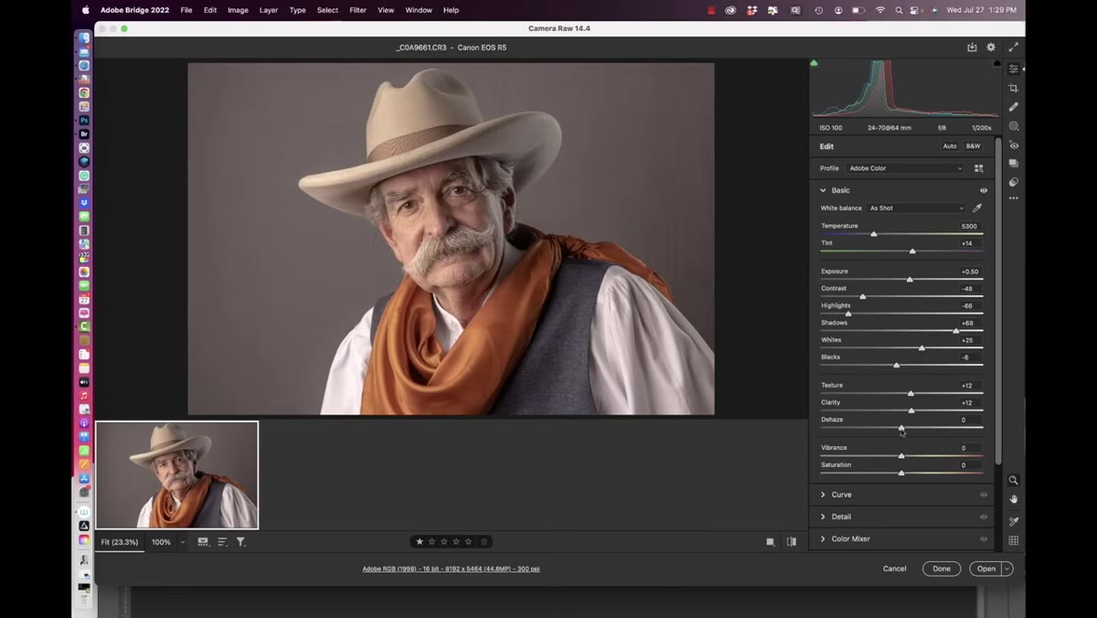
Task: Expand the Color Mixer panel
Action: coord(823,538)
